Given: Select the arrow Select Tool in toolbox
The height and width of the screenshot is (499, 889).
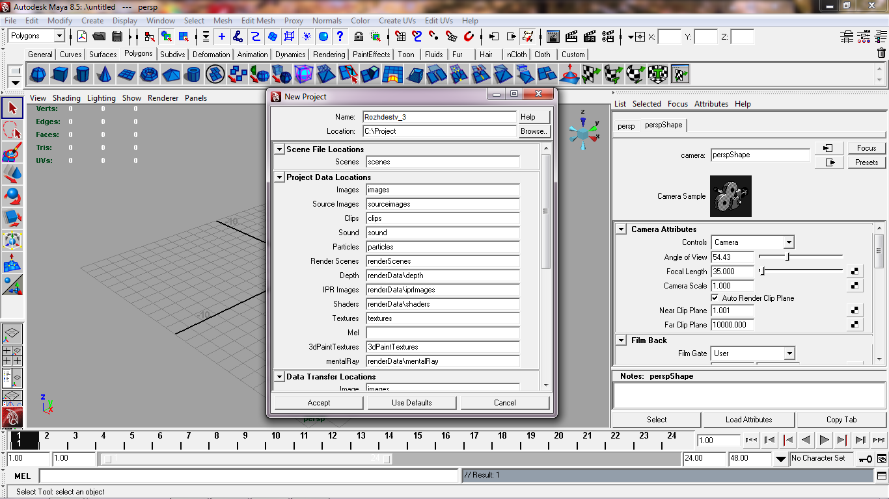Looking at the screenshot, I should pos(12,108).
